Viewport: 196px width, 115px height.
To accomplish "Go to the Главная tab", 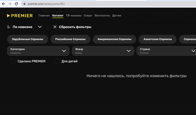I will pyautogui.click(x=44, y=16).
